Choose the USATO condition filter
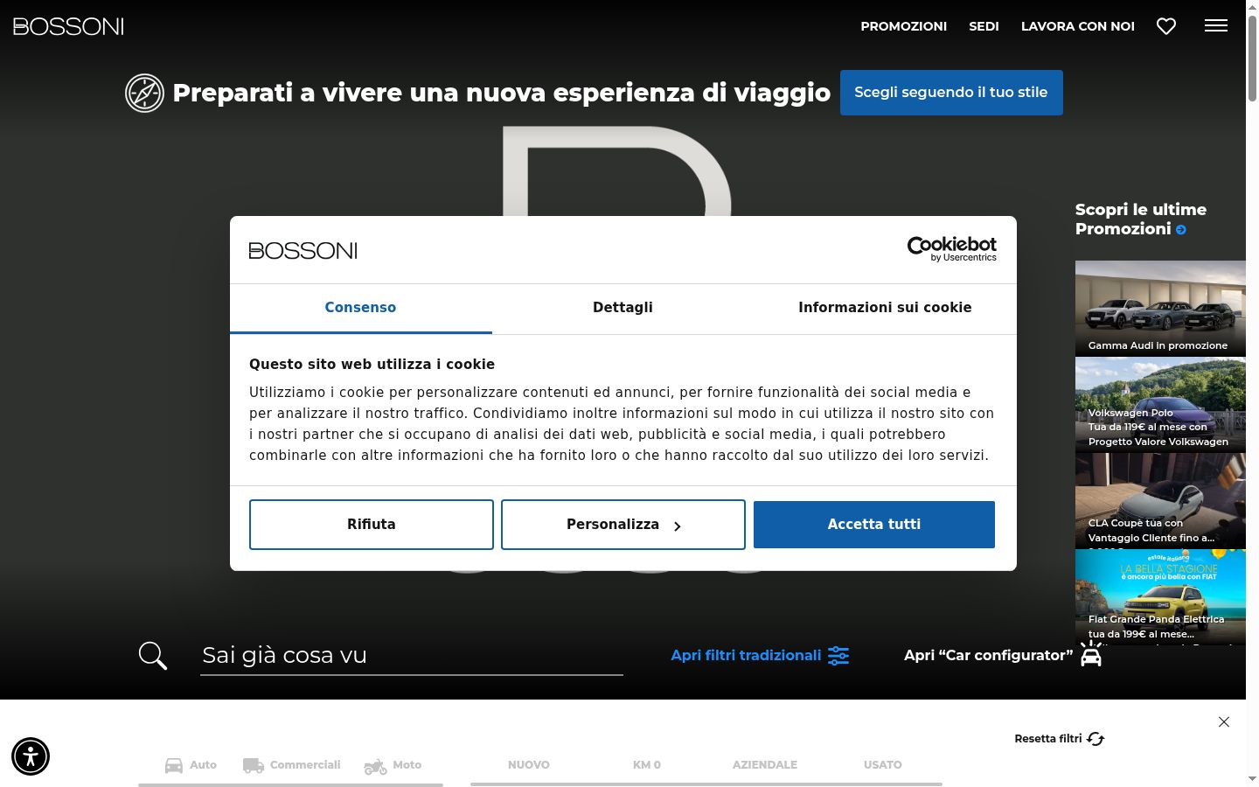Screen dimensions: 1259x787 coord(883,765)
